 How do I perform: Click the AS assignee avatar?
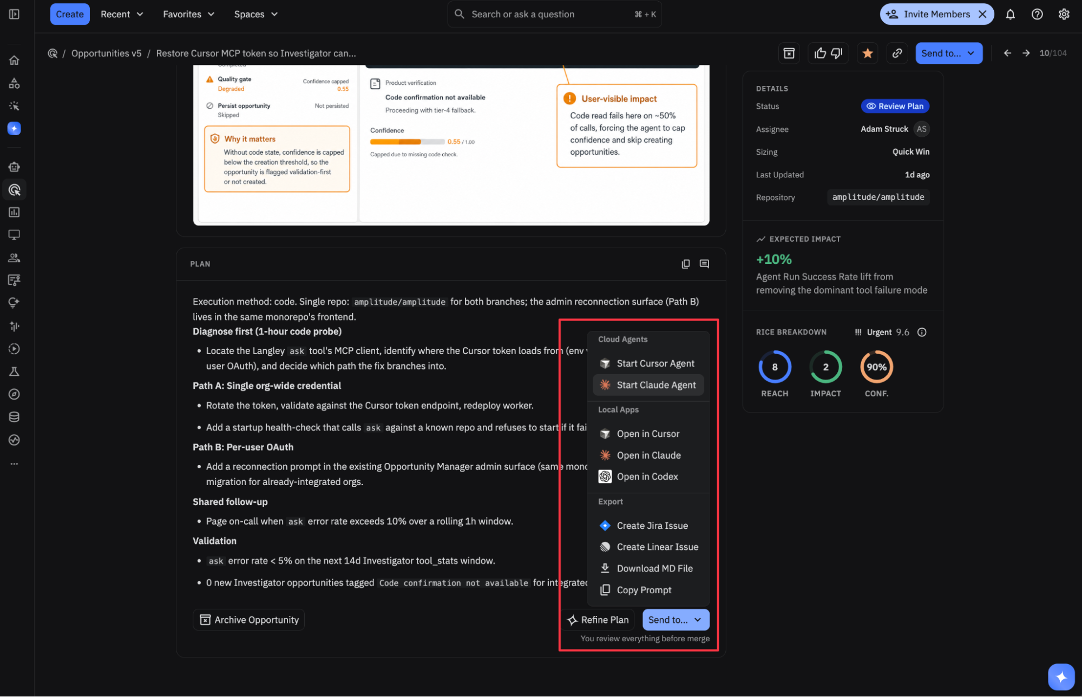922,129
